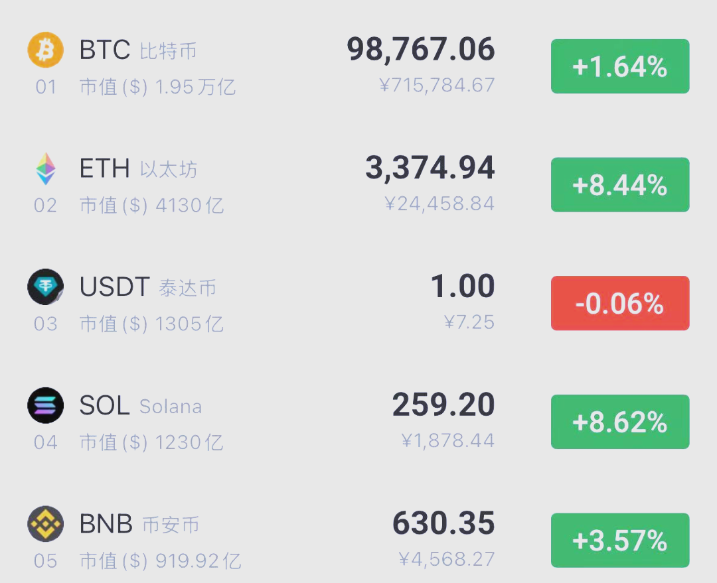Click the SOL +8.62% change badge
The height and width of the screenshot is (583, 717).
(x=620, y=422)
